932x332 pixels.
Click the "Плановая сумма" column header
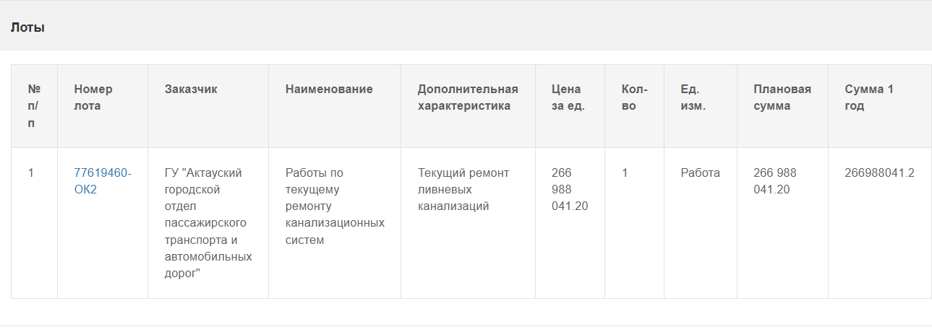tap(782, 97)
